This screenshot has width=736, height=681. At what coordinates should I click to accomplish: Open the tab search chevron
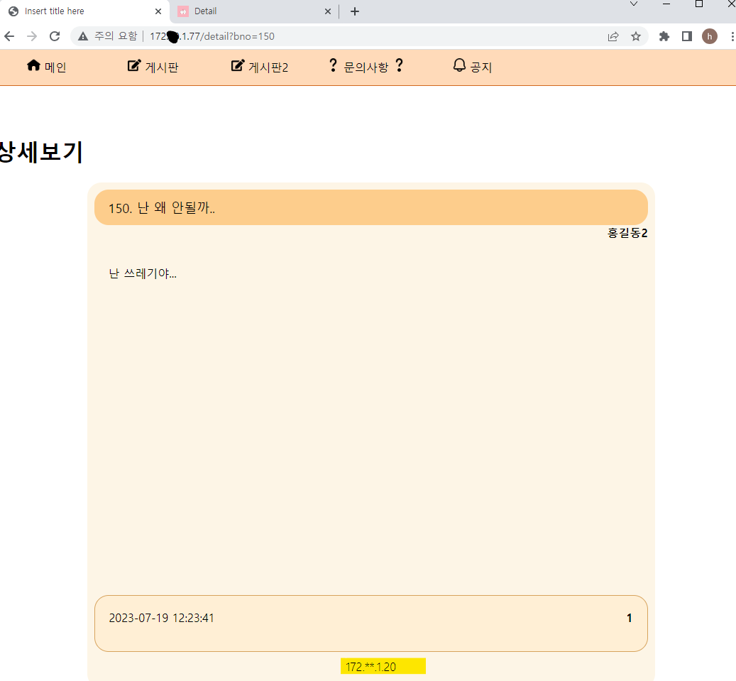click(634, 4)
